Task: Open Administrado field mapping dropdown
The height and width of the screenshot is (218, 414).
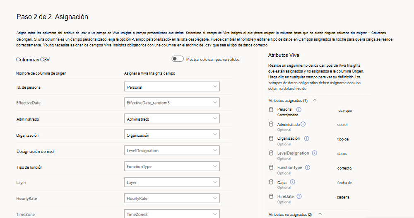Action: (x=172, y=119)
